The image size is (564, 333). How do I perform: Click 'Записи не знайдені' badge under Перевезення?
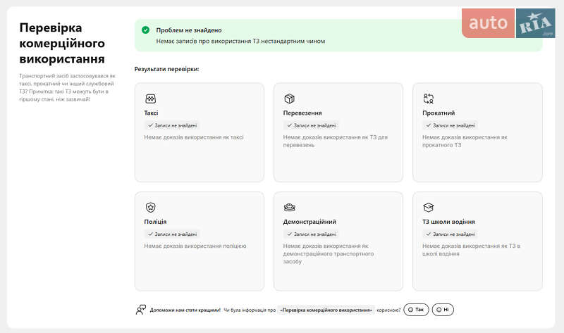coord(311,125)
